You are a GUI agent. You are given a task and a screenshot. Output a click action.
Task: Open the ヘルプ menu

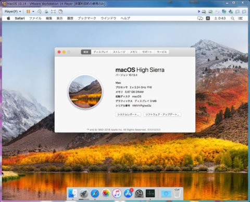(x=126, y=18)
